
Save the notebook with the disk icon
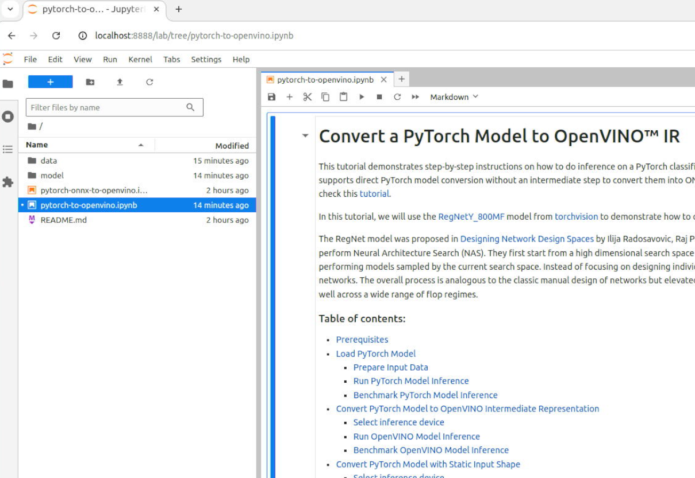pyautogui.click(x=272, y=97)
